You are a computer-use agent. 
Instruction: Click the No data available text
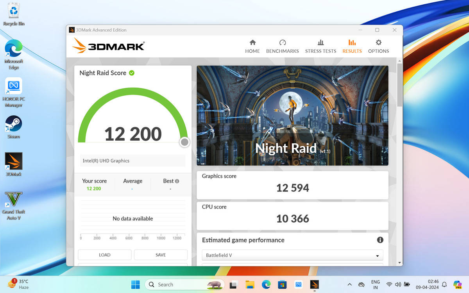click(133, 218)
